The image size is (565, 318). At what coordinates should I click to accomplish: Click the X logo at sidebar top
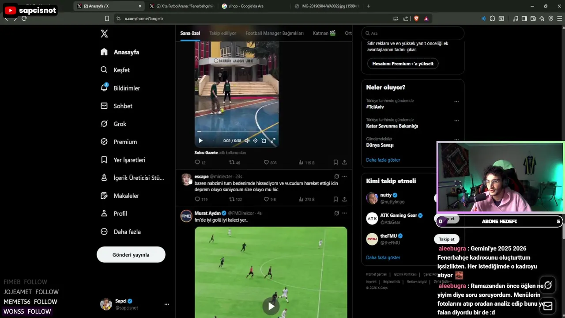[104, 34]
